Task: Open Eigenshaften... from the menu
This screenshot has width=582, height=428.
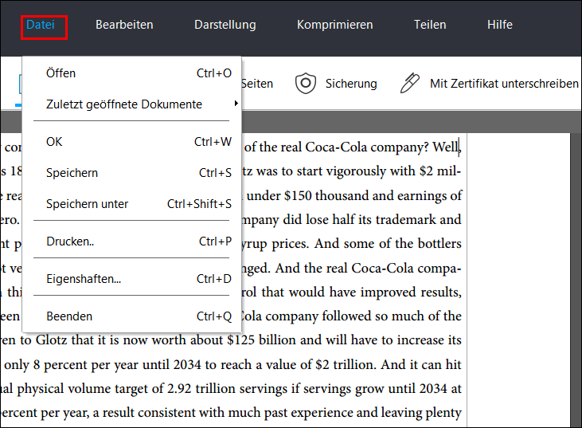Action: point(132,279)
